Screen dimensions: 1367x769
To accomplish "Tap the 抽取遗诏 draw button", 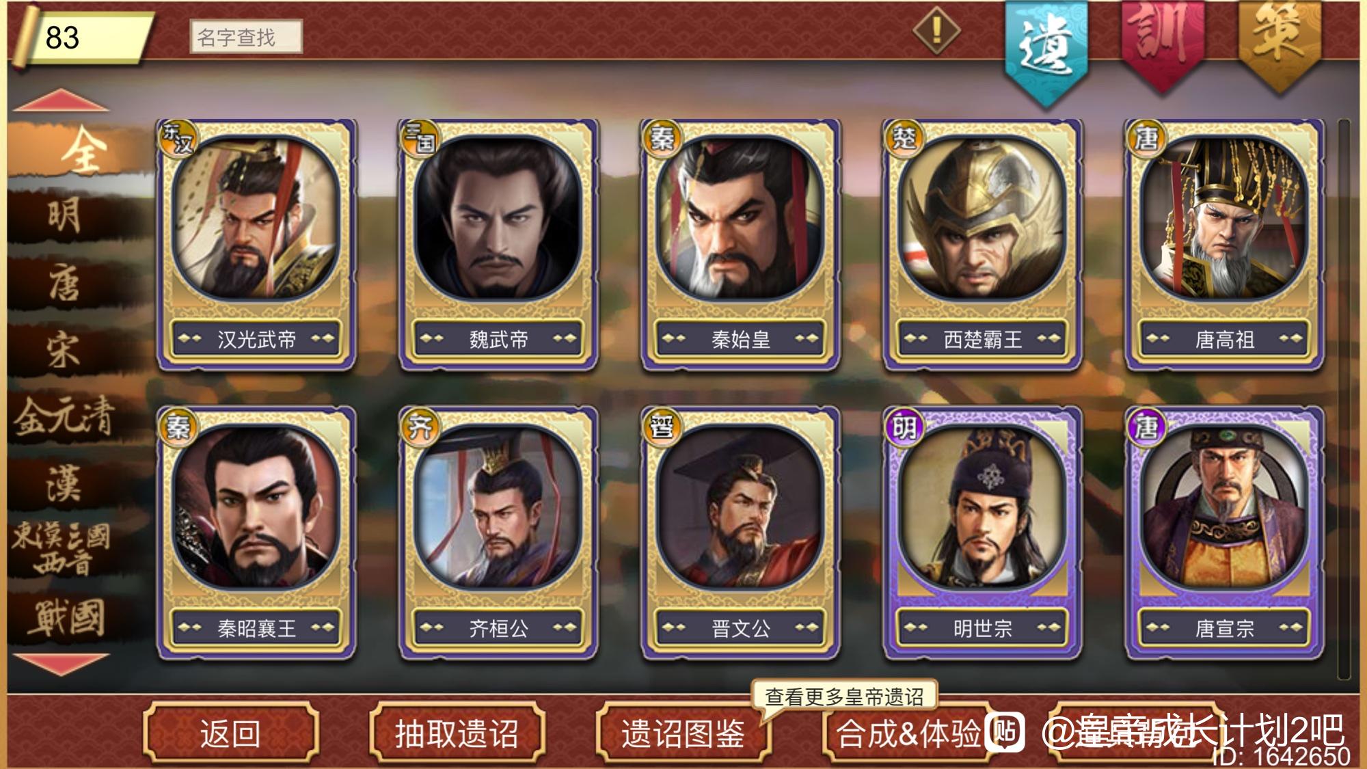I will 457,733.
